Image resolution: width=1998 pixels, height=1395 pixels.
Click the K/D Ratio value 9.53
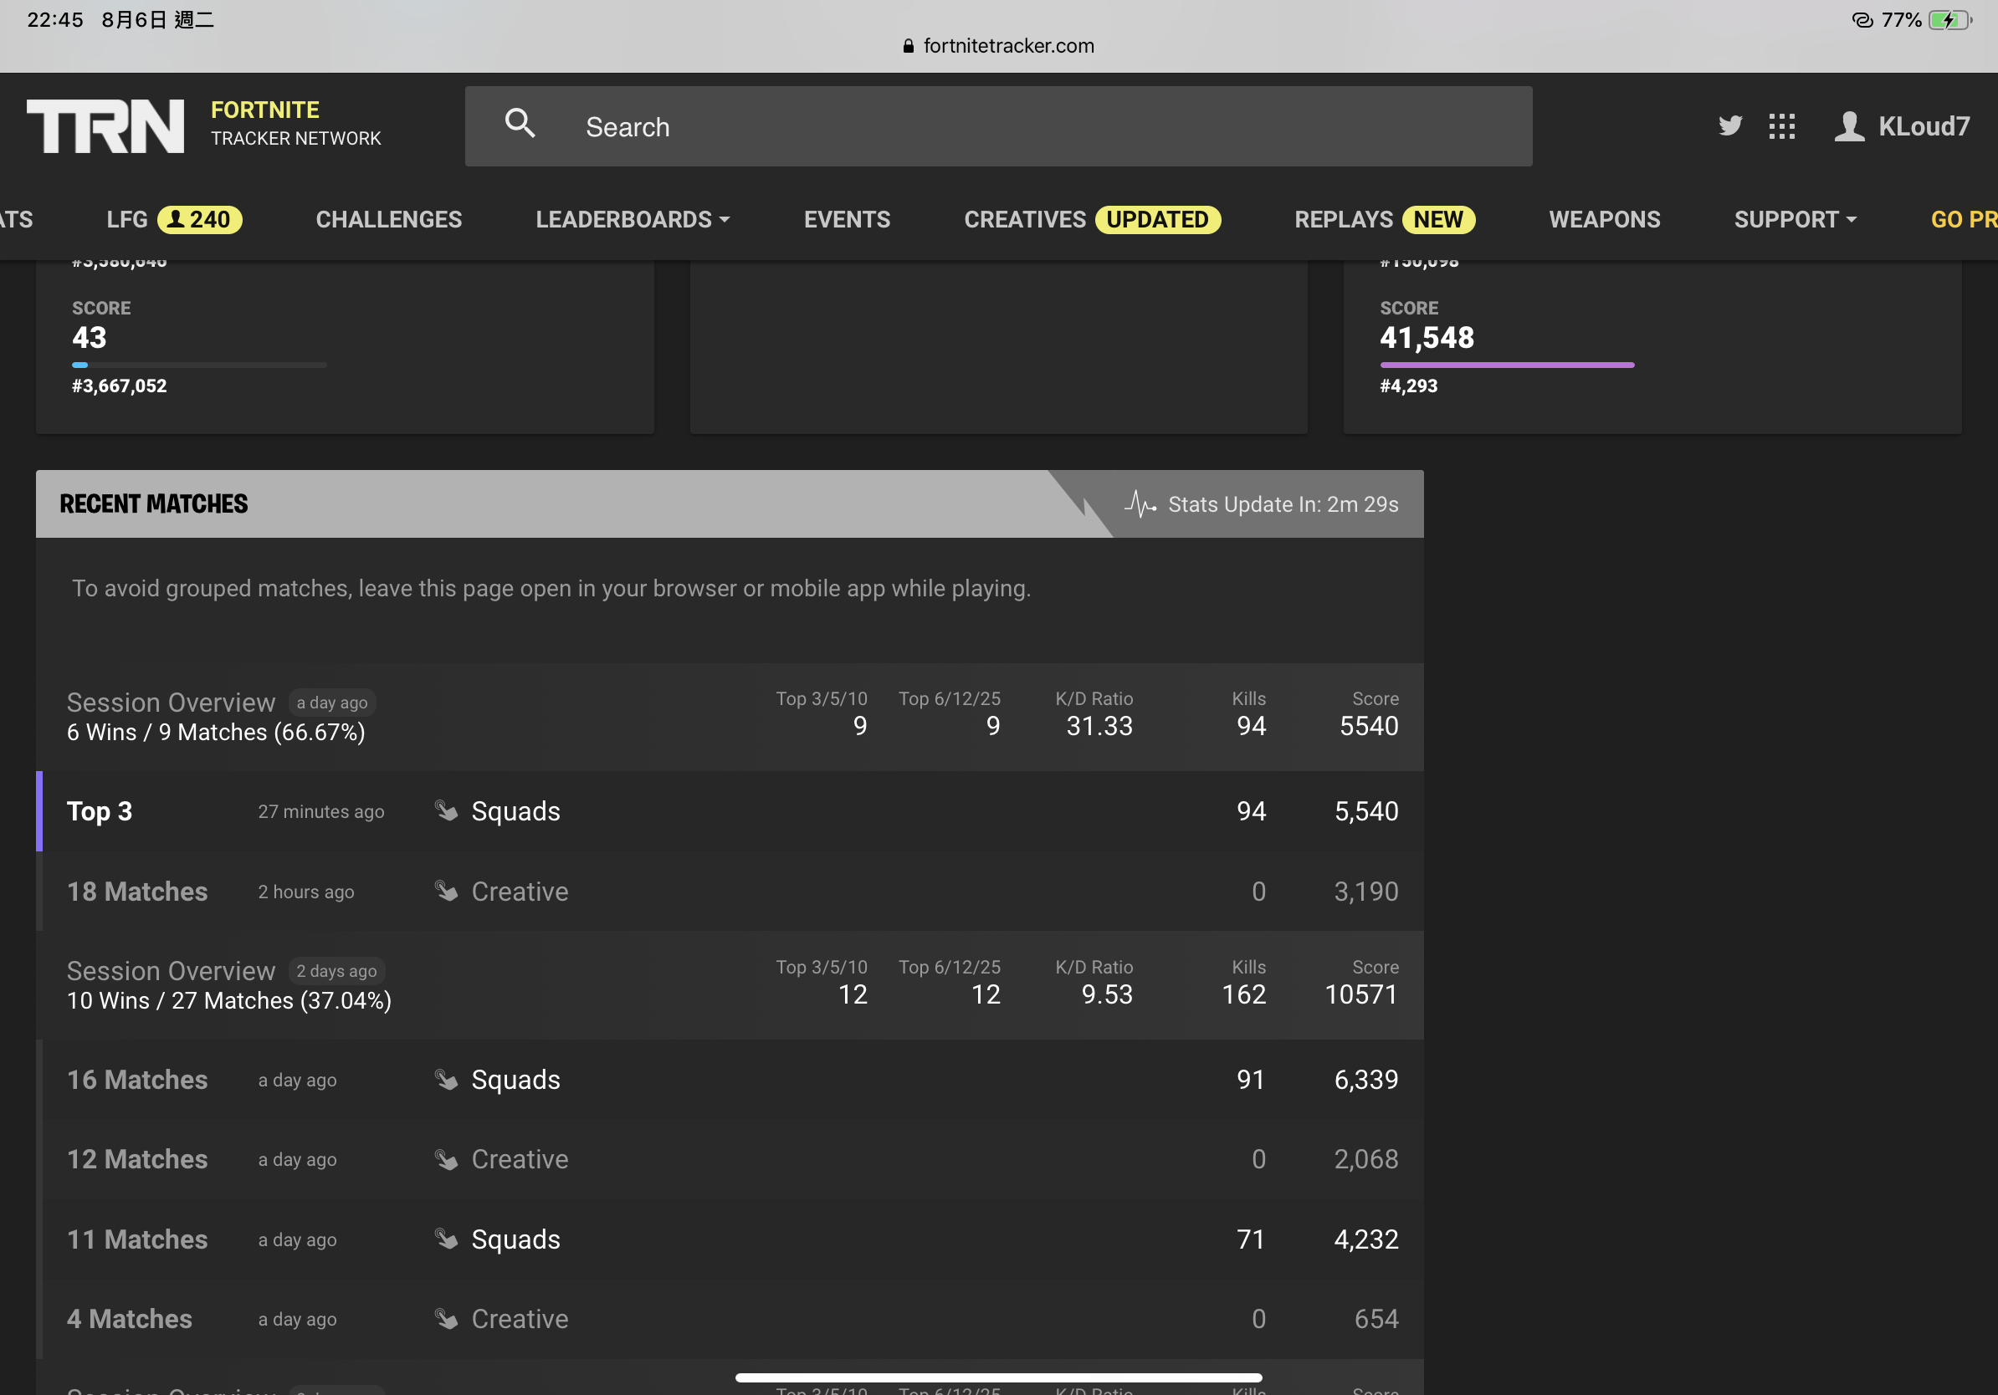(x=1107, y=994)
